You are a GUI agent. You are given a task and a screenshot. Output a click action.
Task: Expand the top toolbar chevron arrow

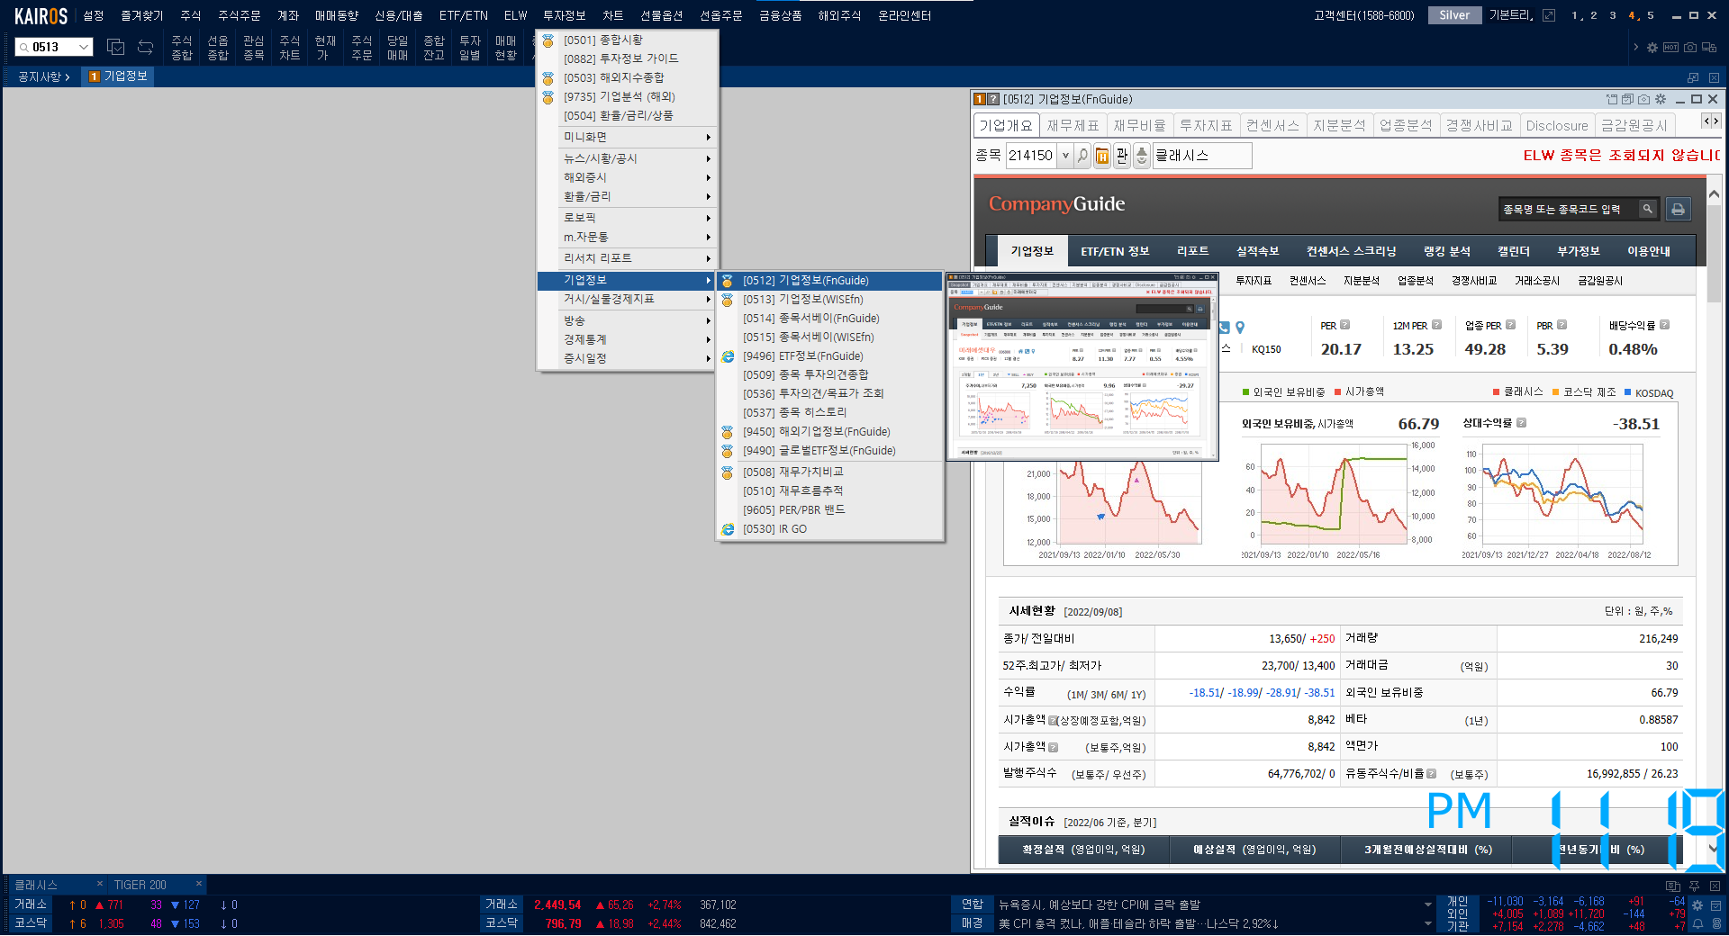(x=1635, y=48)
